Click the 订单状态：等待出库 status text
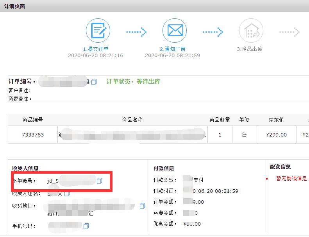The image size is (309, 237). pos(134,81)
